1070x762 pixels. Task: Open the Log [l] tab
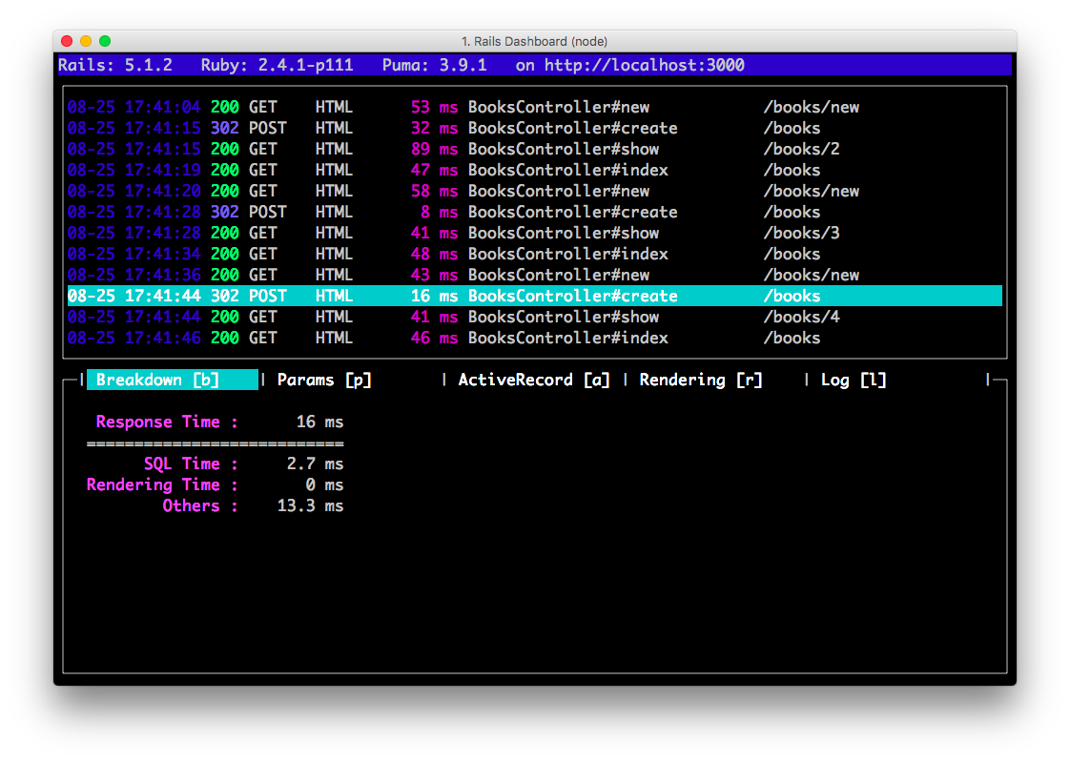coord(853,380)
